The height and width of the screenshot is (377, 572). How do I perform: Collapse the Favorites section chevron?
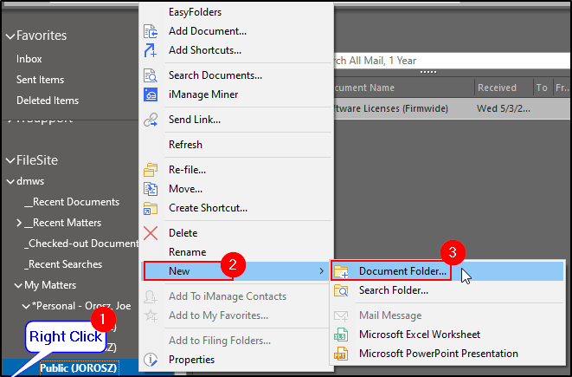(10, 36)
